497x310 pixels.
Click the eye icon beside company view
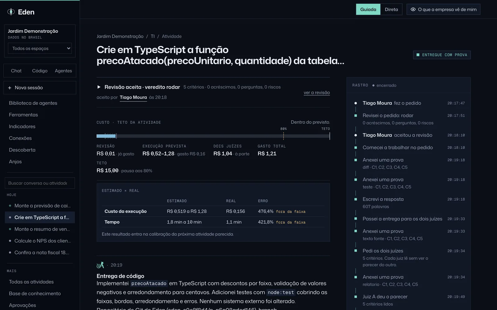click(413, 9)
